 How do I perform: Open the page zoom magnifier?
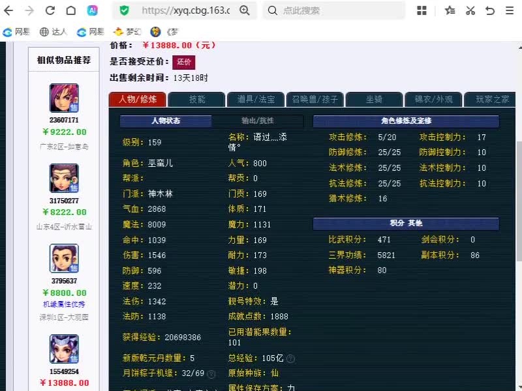click(245, 10)
